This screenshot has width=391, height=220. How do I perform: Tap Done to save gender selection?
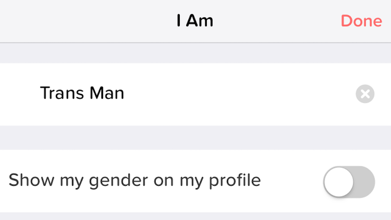[x=361, y=21]
